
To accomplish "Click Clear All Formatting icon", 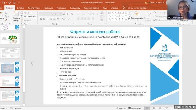I will (x=72, y=14).
